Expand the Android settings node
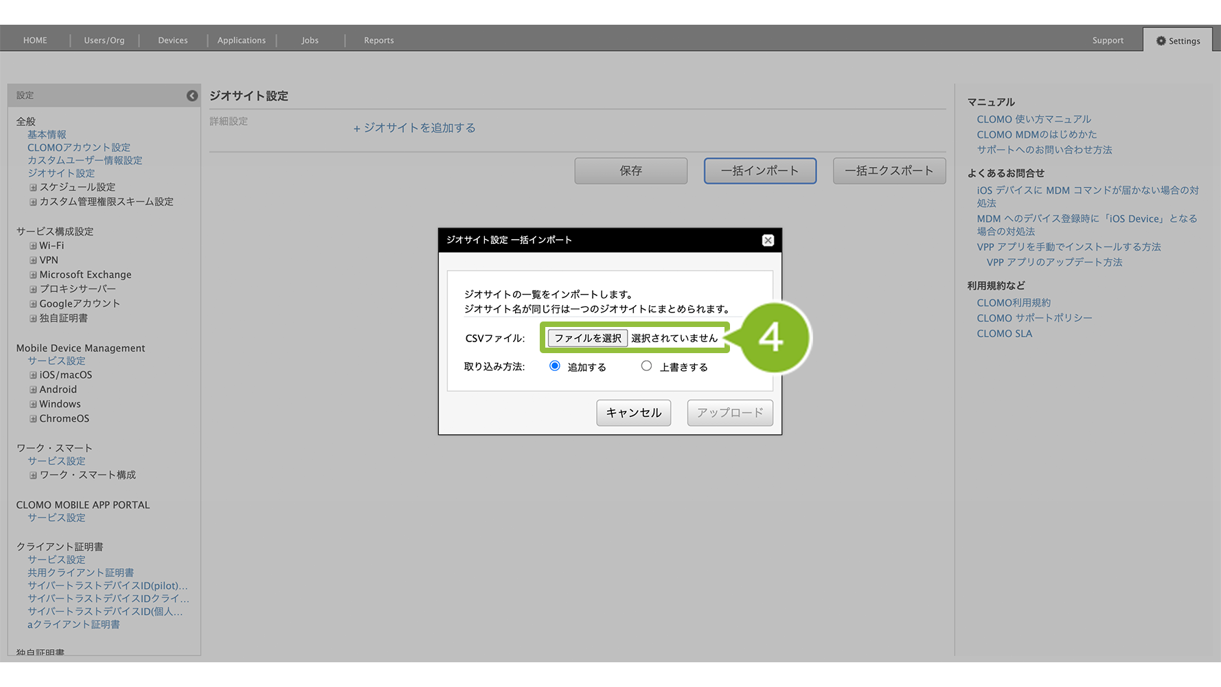The height and width of the screenshot is (687, 1221). 33,390
